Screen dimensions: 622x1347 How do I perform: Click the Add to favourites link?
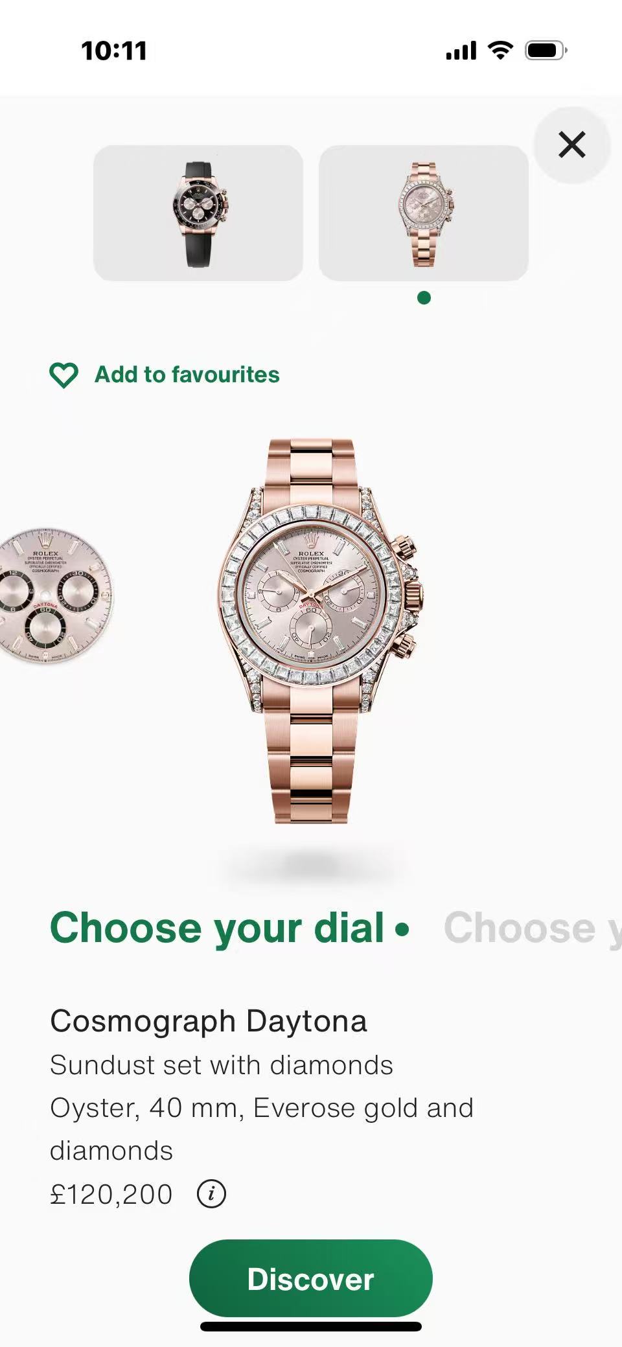click(187, 374)
